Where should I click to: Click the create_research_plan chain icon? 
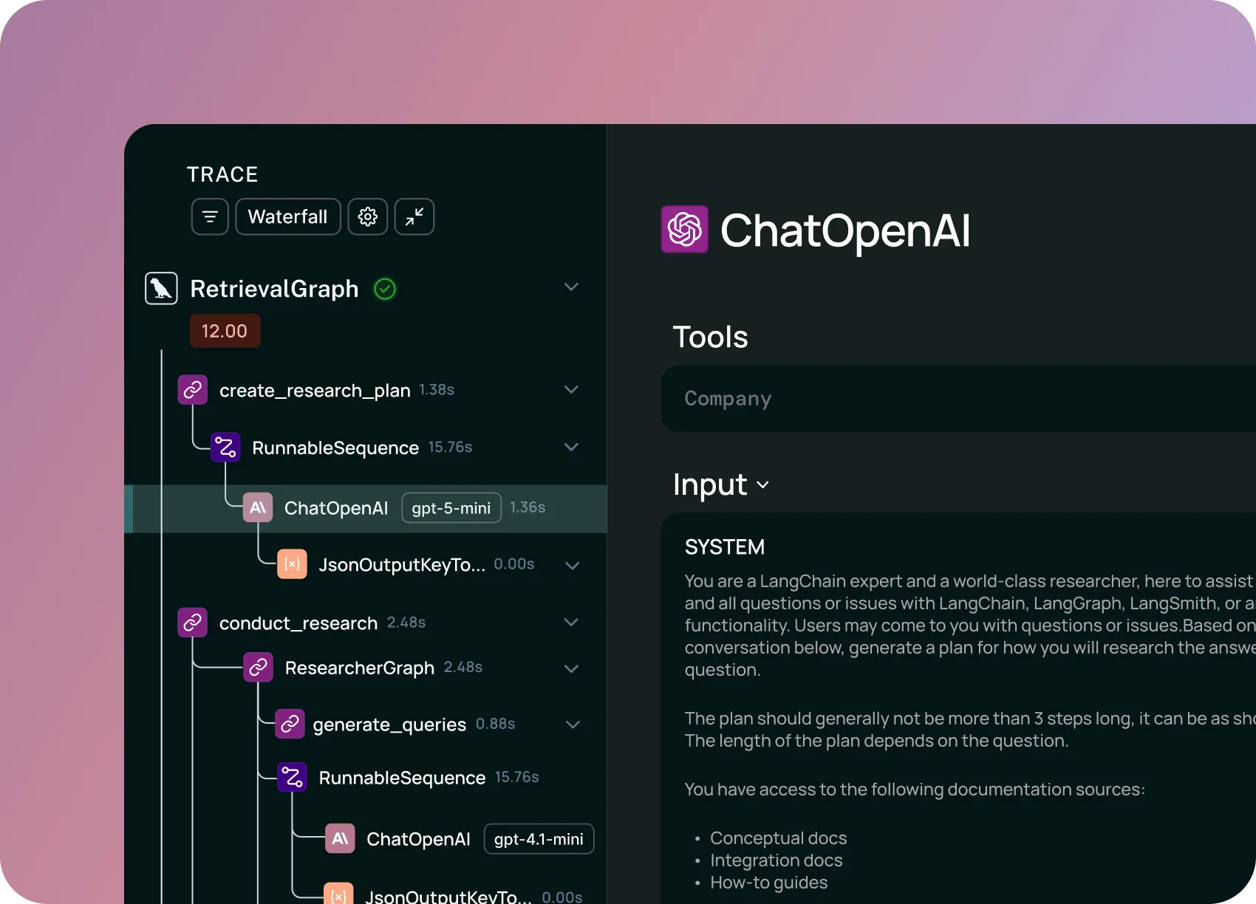point(193,390)
